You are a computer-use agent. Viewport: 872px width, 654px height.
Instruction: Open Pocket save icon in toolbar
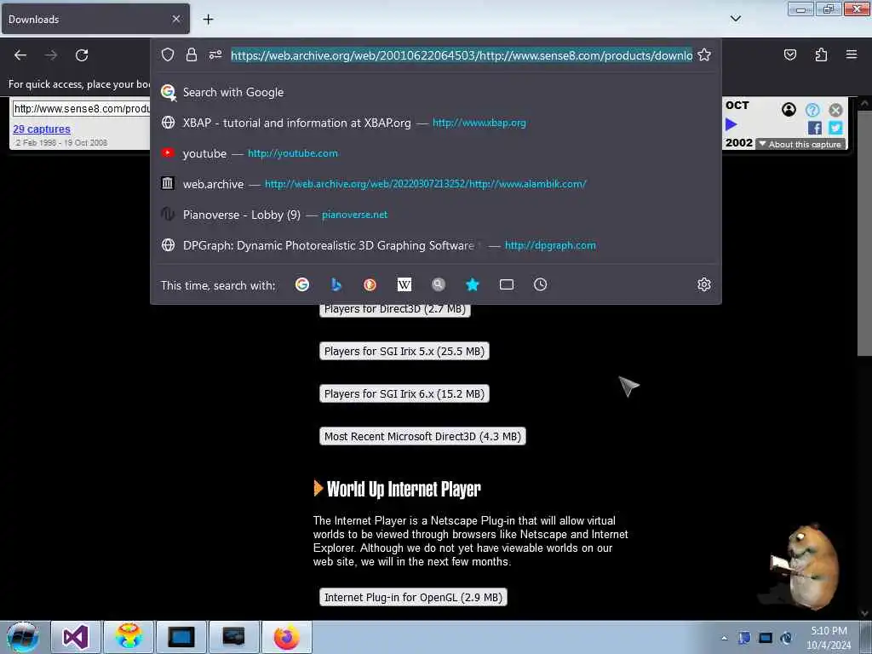(789, 54)
